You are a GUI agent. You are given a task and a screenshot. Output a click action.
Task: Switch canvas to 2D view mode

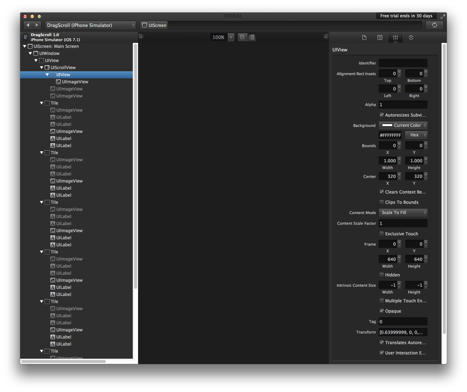click(242, 37)
